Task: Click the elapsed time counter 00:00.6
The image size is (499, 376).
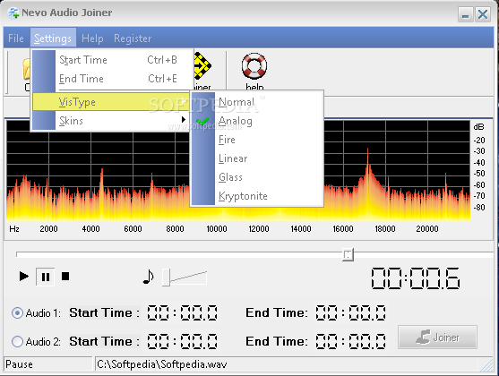Action: [x=416, y=278]
